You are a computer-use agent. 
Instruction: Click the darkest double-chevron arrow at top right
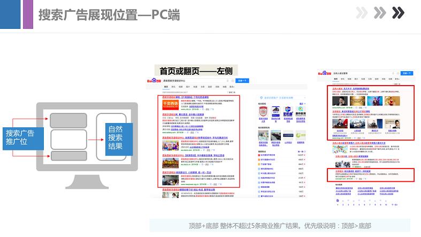398,13
